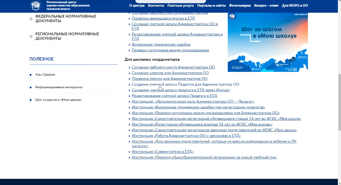This screenshot has width=341, height=185.
Task: Open link Создание классов для Администратора ОО
Action: point(170,73)
